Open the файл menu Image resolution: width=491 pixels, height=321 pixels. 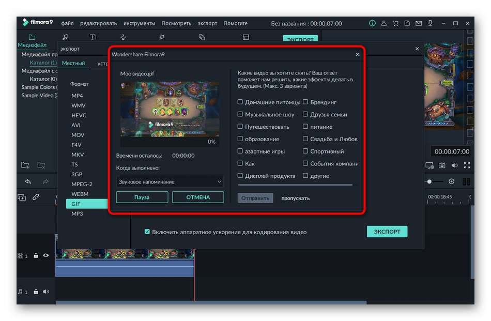(67, 23)
